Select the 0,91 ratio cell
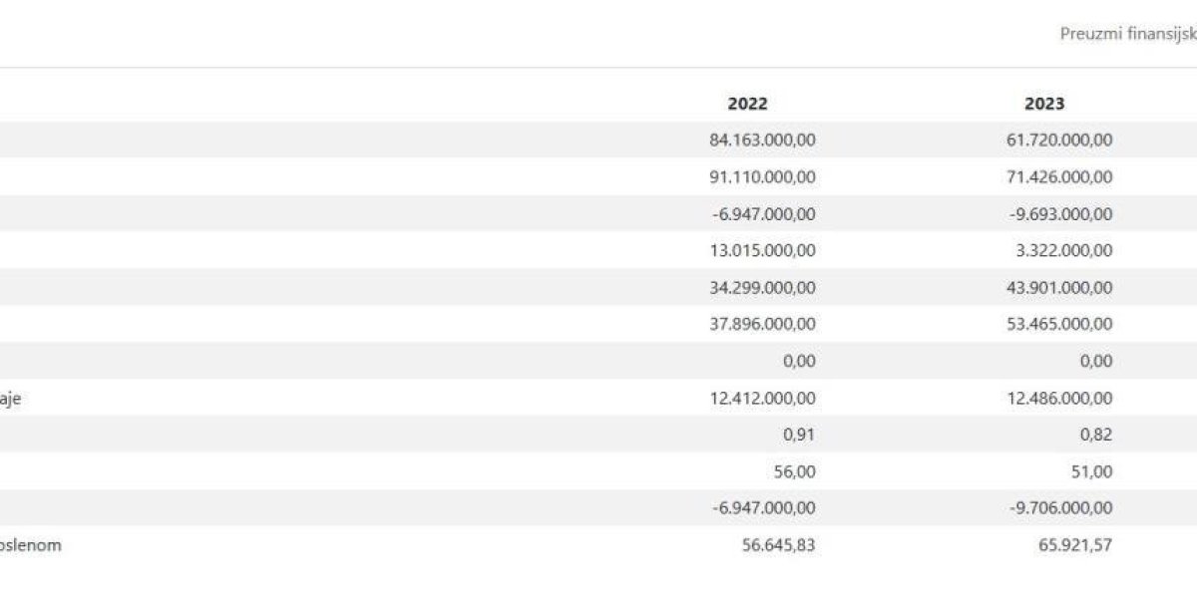This screenshot has width=1197, height=598. tap(800, 435)
